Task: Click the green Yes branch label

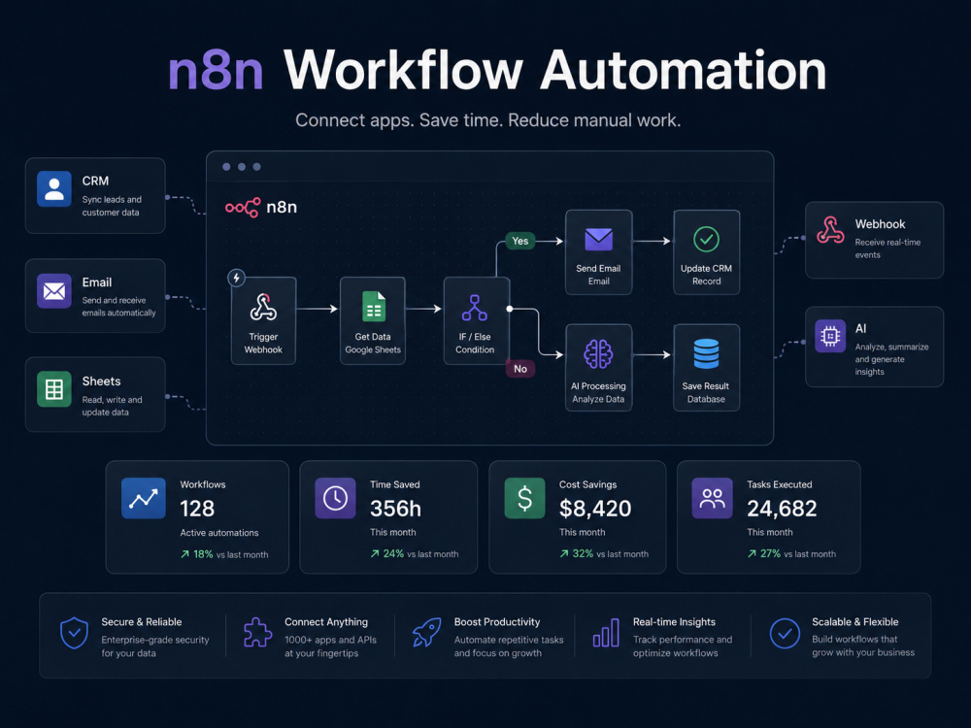Action: click(520, 241)
